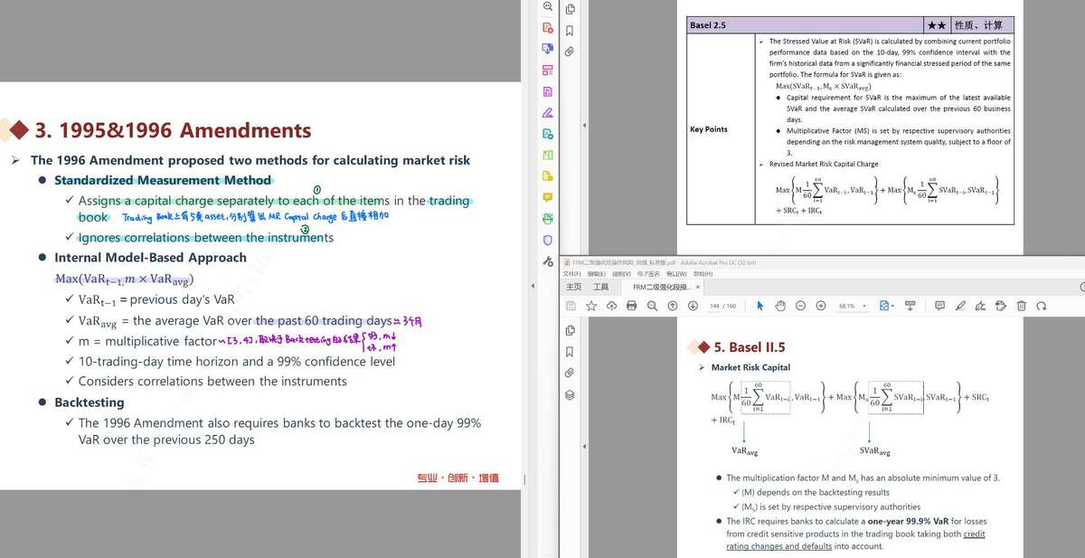
Task: Open the 窗口(W) menu
Action: 677,274
